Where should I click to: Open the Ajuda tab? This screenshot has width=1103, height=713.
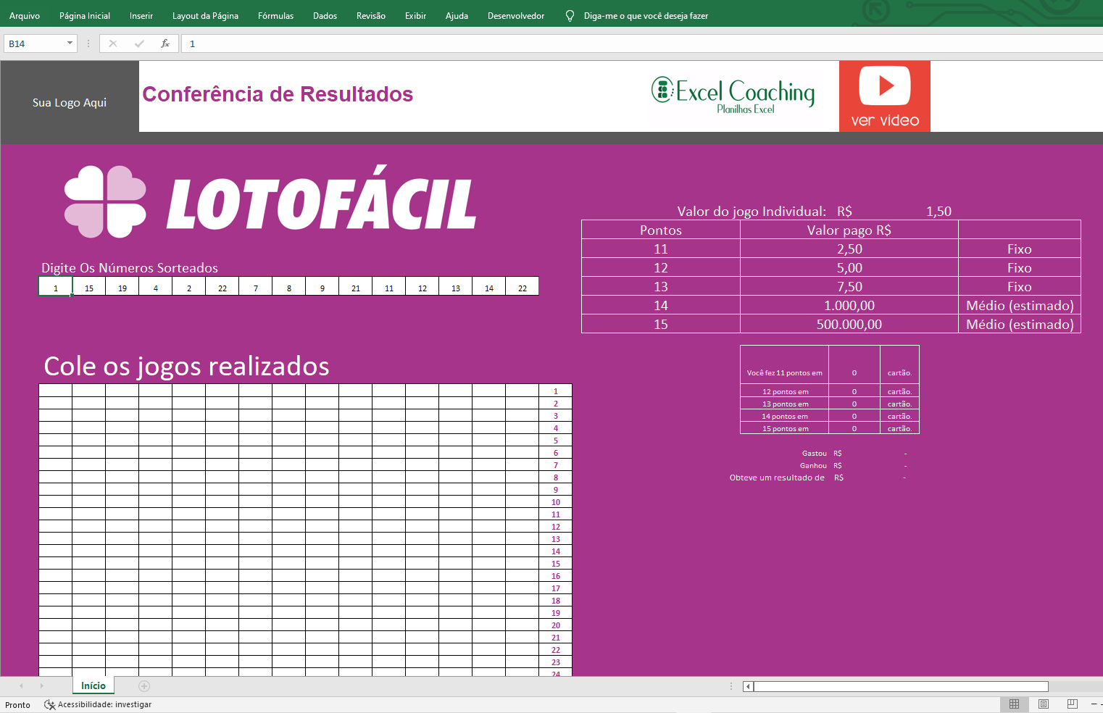[457, 15]
